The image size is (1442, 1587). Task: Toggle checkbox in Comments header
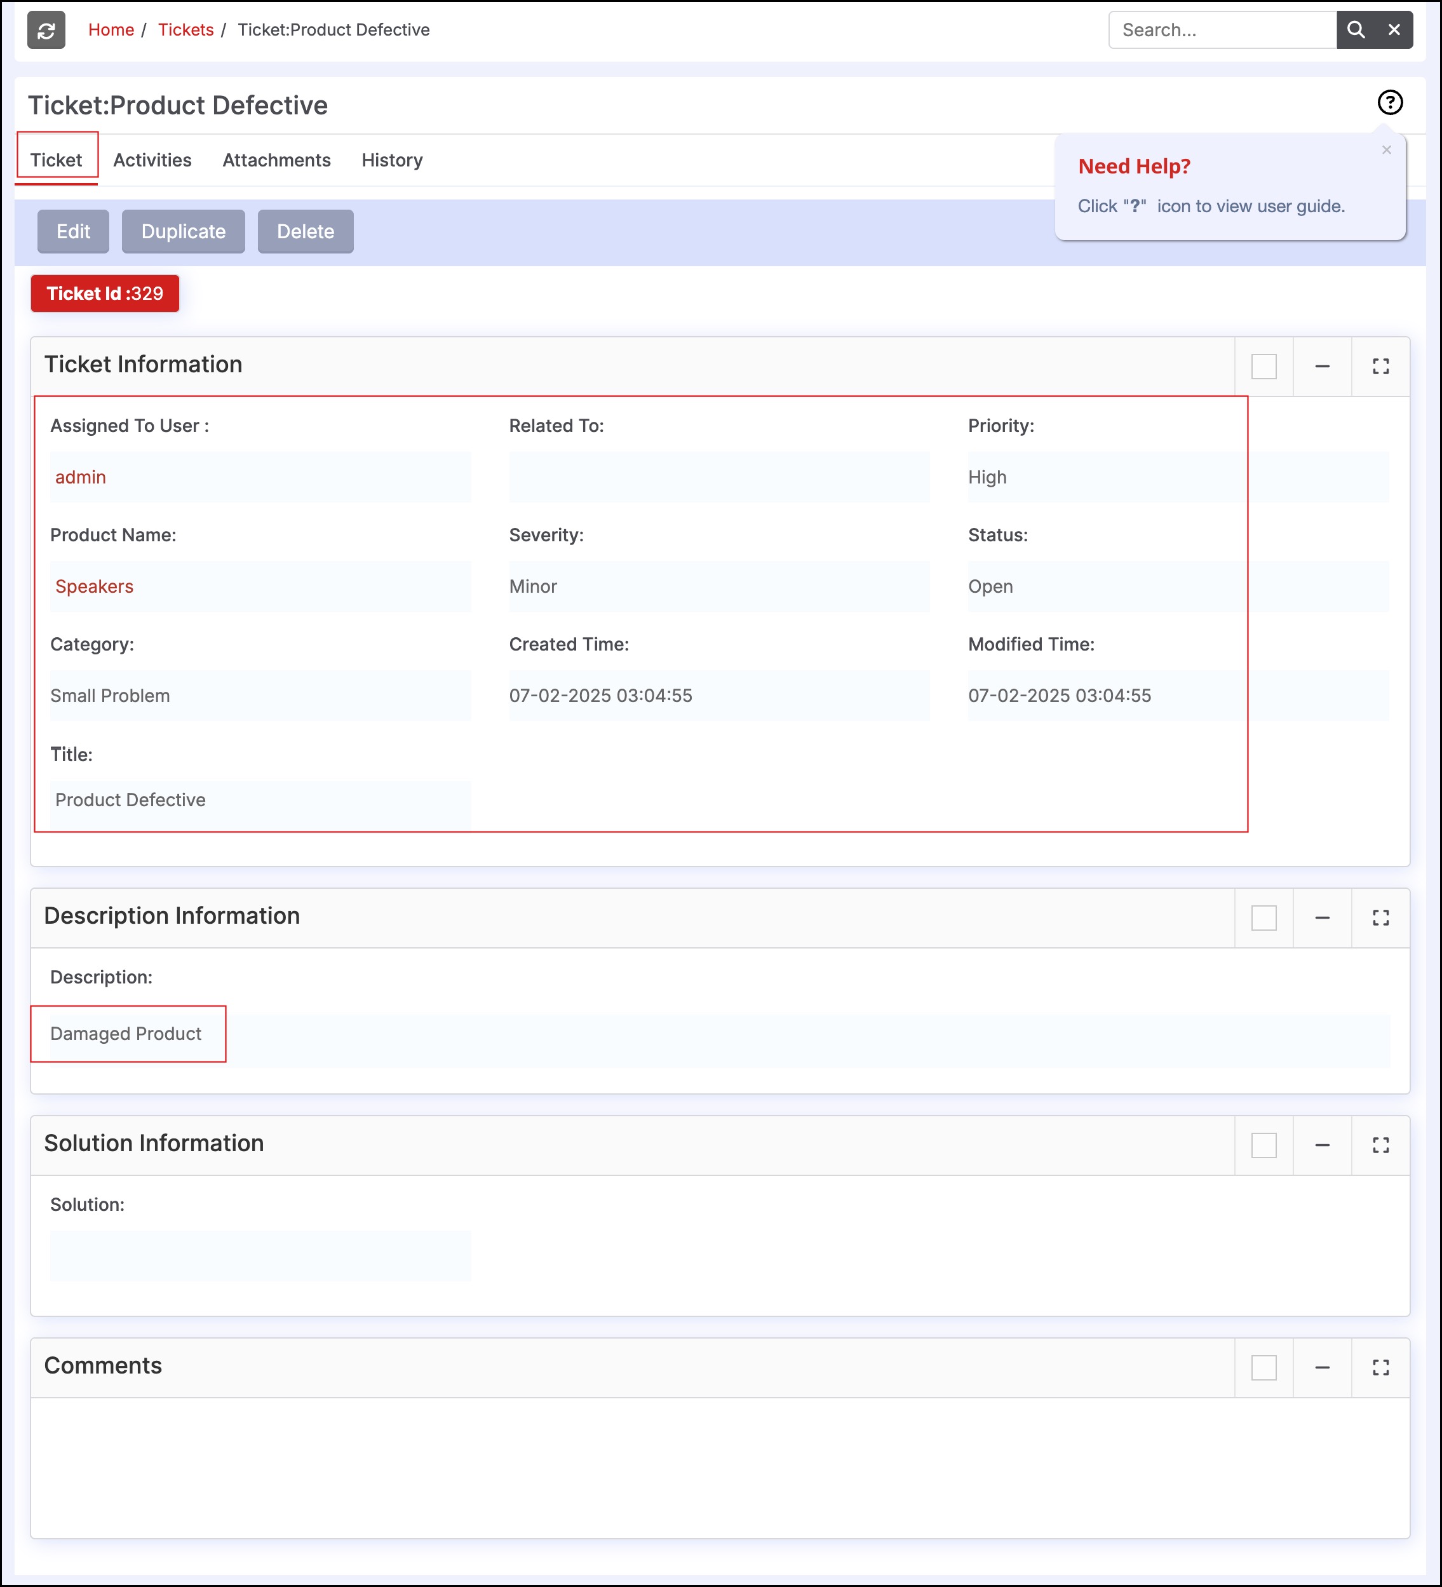tap(1264, 1368)
